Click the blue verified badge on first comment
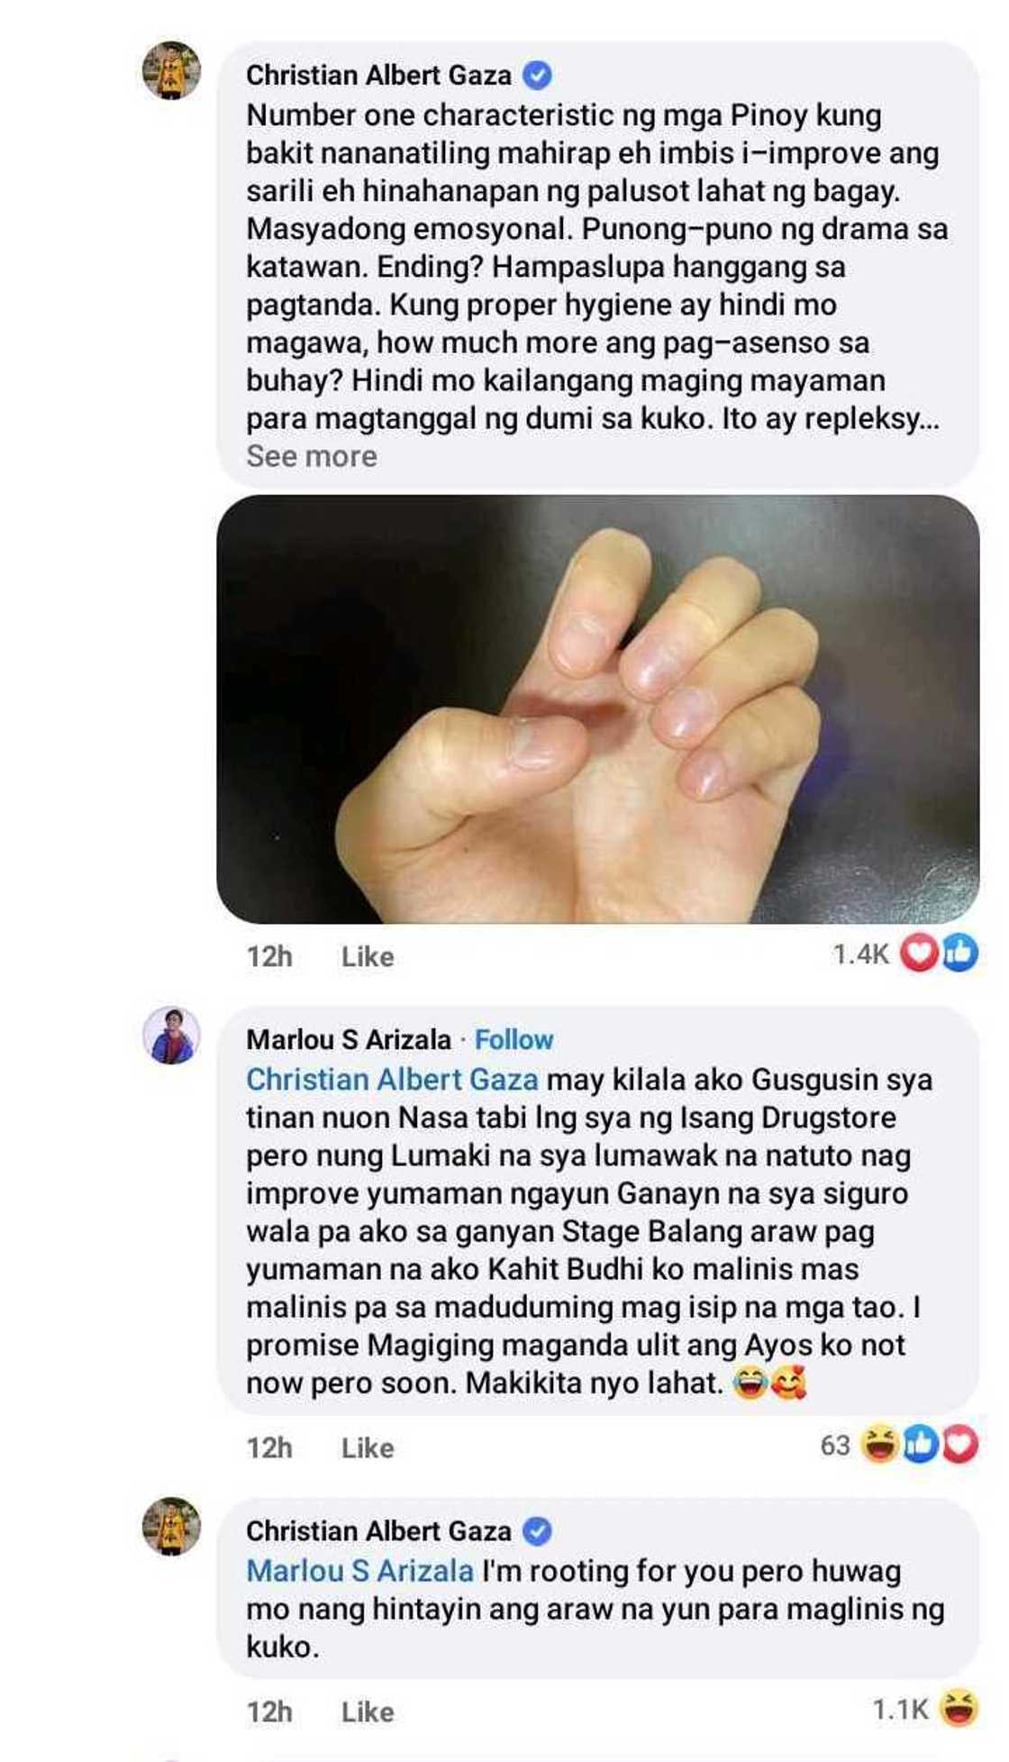Viewport: 1009px width, 1762px height. [538, 76]
